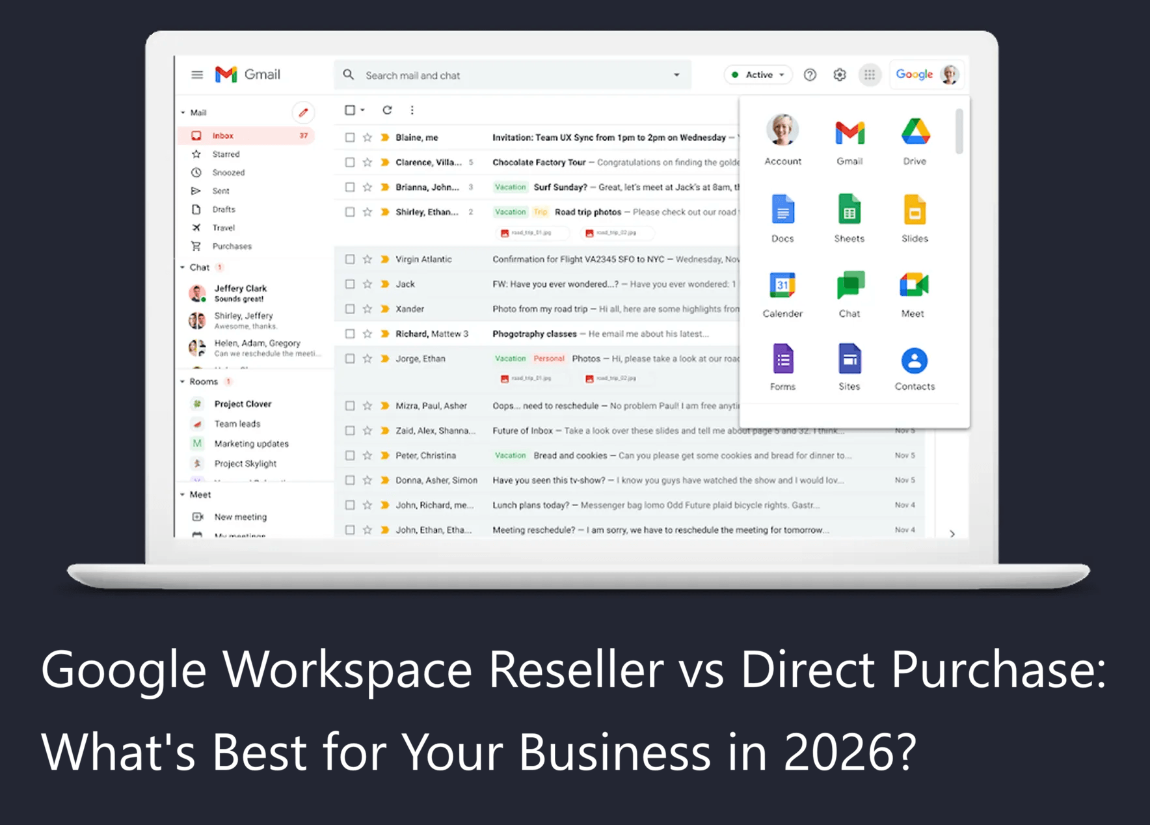Screen dimensions: 1150x825
Task: Click the Gmail logo in the header
Action: (x=248, y=74)
